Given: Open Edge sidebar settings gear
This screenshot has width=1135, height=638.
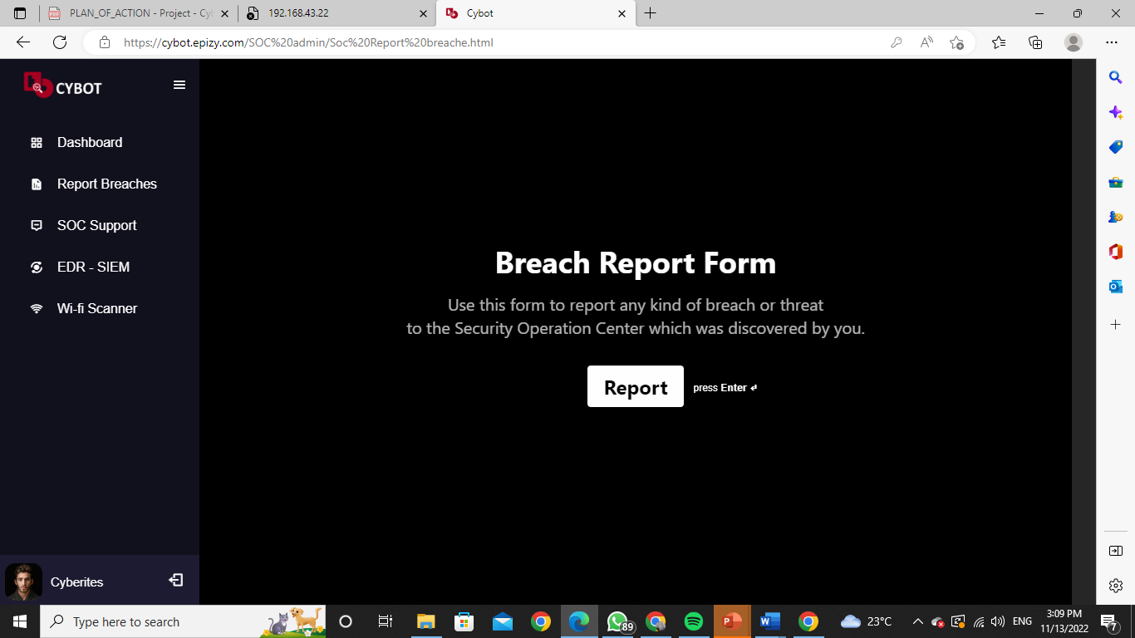Looking at the screenshot, I should pyautogui.click(x=1116, y=586).
